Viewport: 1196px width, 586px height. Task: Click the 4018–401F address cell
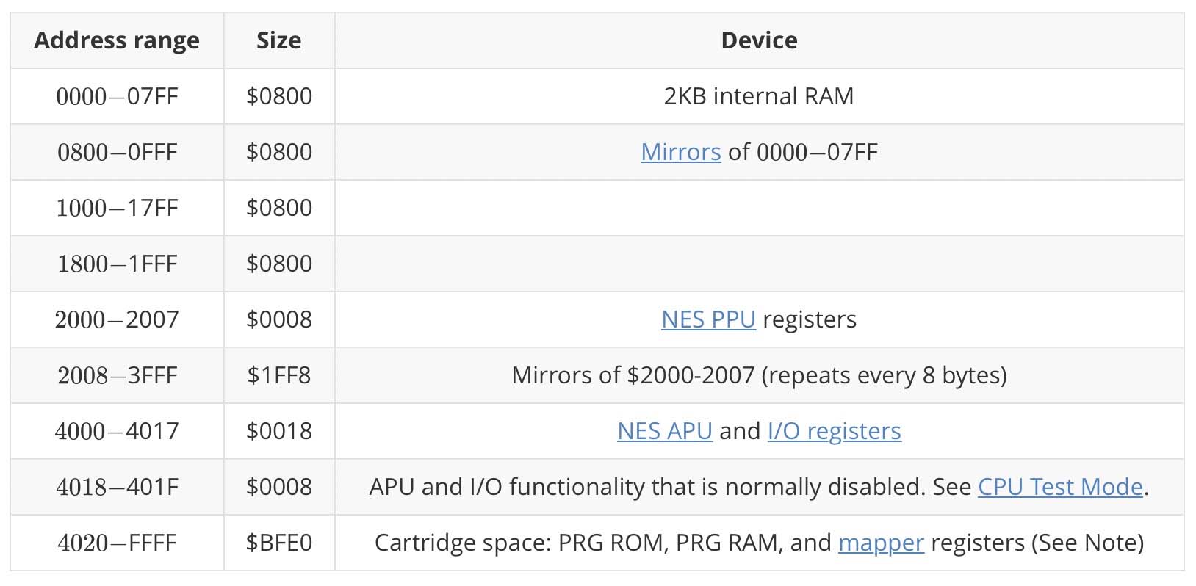tap(117, 487)
